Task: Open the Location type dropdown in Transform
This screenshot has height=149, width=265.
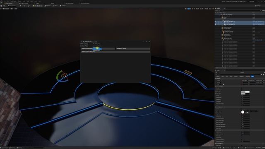Action: pyautogui.click(x=219, y=80)
